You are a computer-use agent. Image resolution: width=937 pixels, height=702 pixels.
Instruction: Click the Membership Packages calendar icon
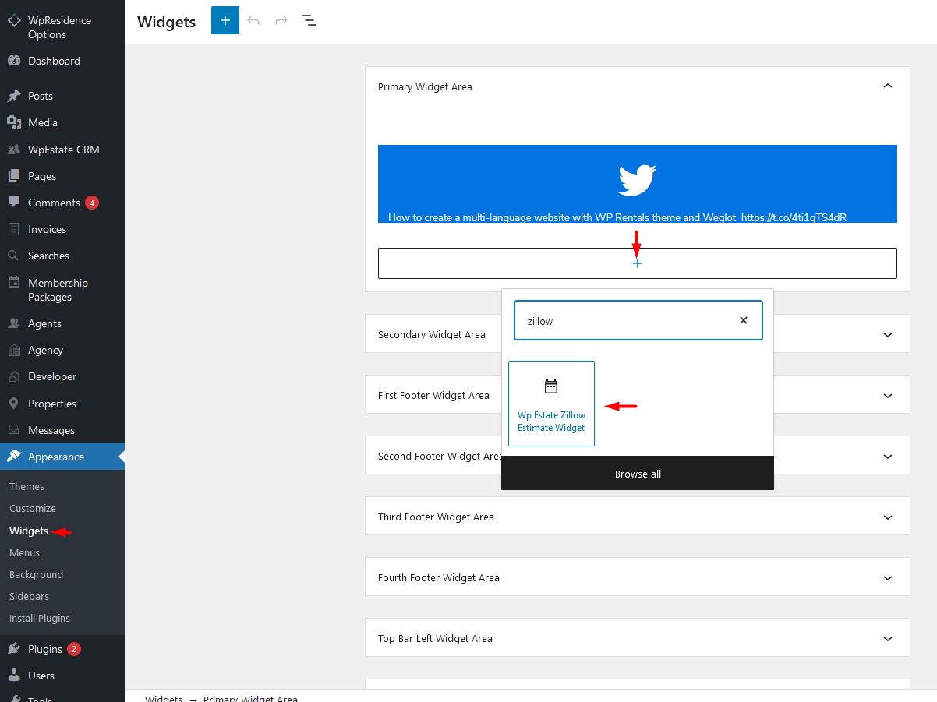(x=14, y=283)
